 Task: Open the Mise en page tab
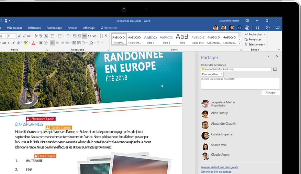click(14, 28)
